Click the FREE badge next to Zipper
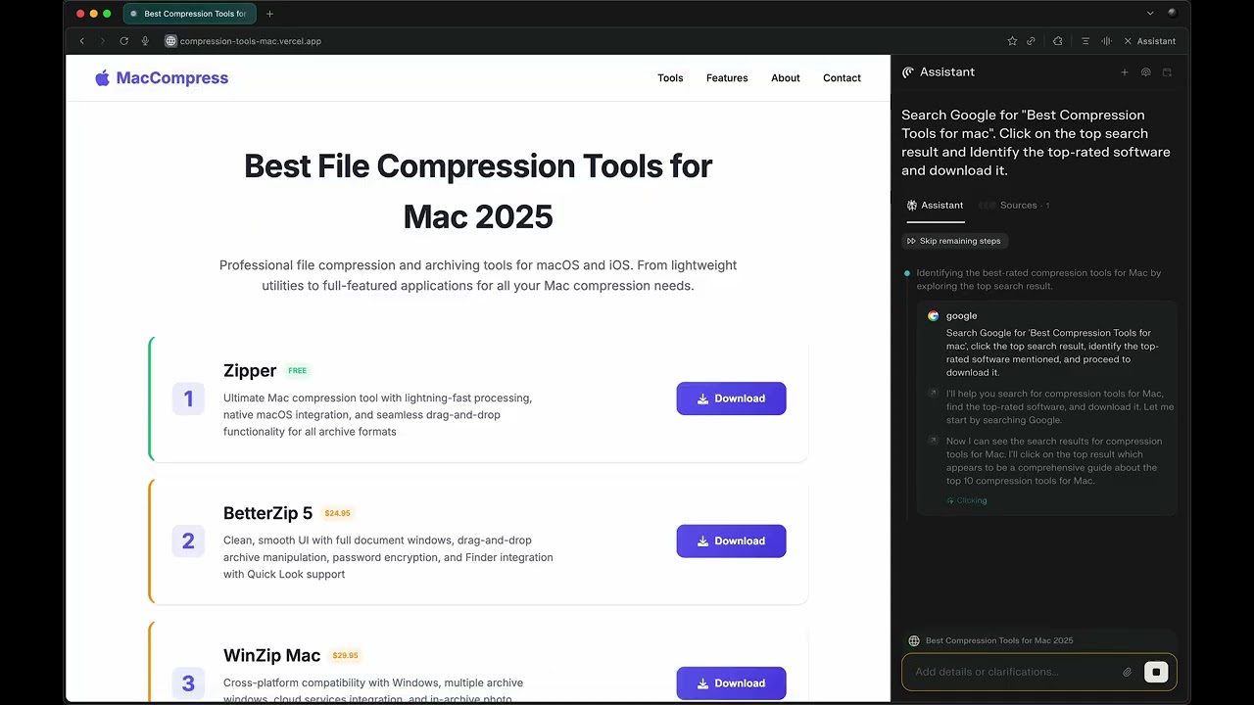The height and width of the screenshot is (705, 1254). (x=298, y=371)
